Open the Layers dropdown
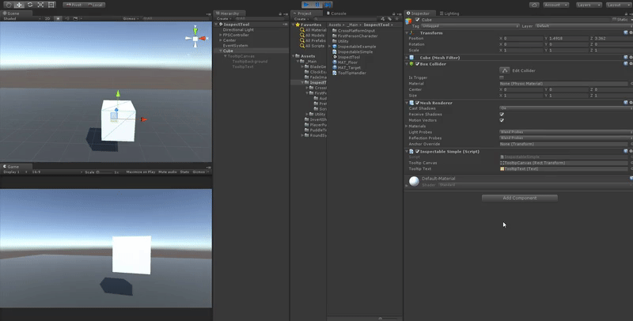The image size is (633, 321). [589, 5]
